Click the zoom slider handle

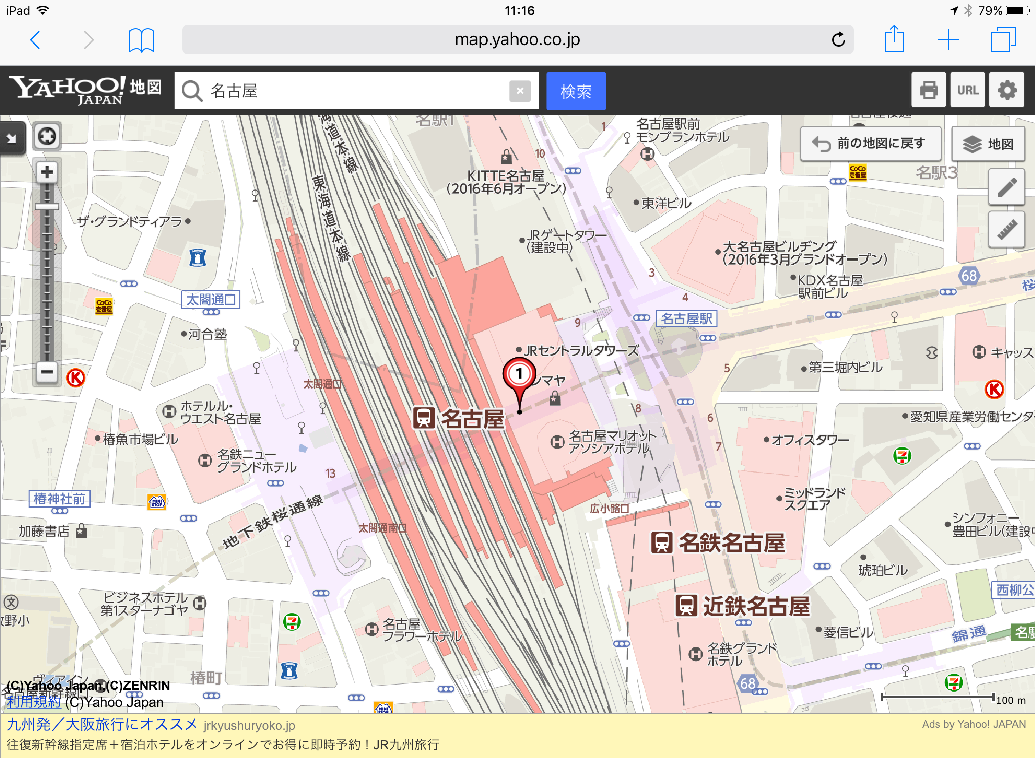click(x=47, y=206)
